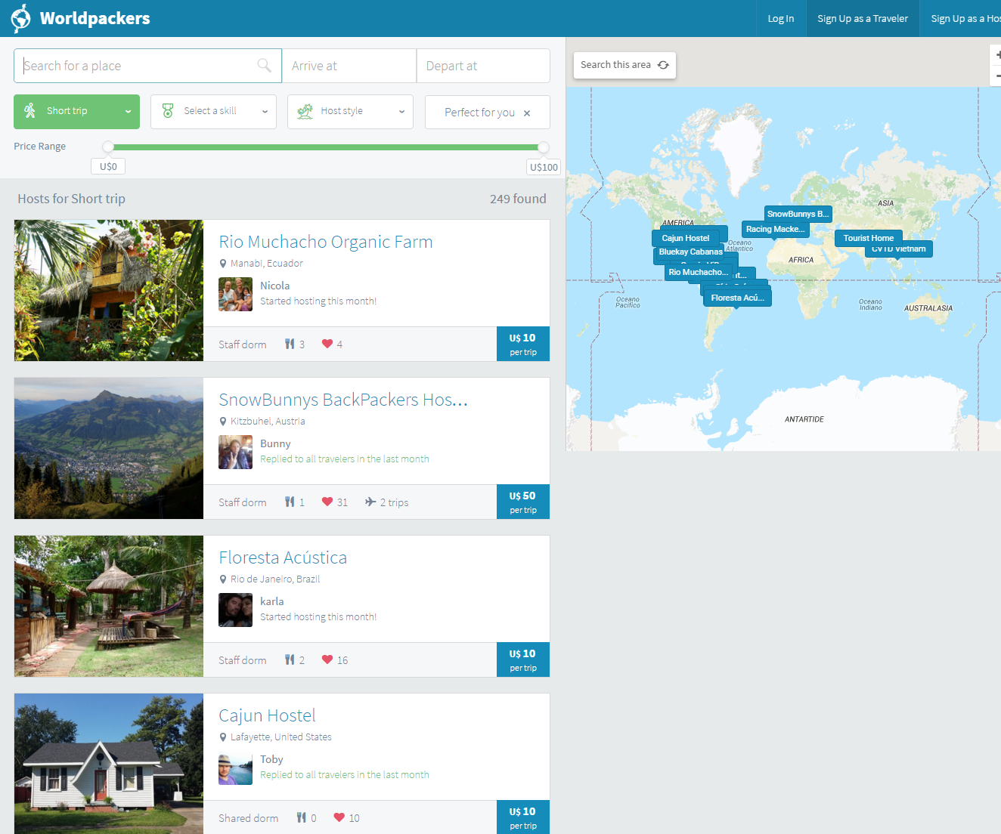Click the Racing Macke... map marker
This screenshot has width=1001, height=834.
click(x=775, y=229)
